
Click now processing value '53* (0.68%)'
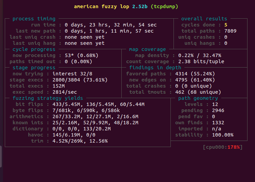click(x=81, y=56)
